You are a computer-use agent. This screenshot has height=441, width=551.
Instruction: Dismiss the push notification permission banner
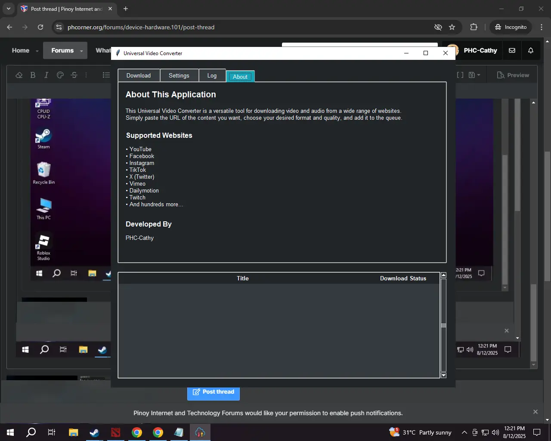[x=536, y=412]
